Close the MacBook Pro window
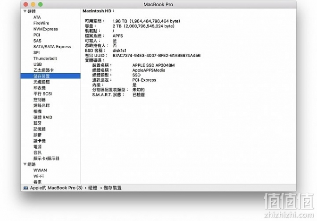The image size is (317, 221). click(25, 4)
